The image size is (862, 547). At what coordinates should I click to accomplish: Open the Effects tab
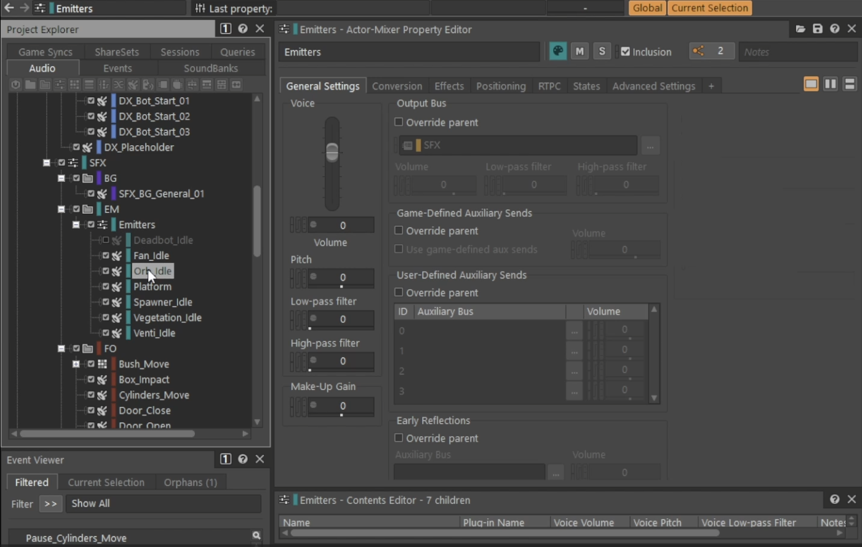pos(449,86)
